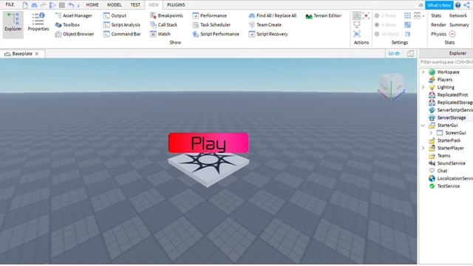
Task: Toggle the show grid icon in Settings
Action: tap(407, 16)
